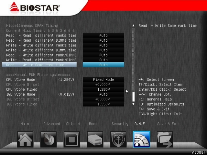Viewport: 207px width, 155px height.
Task: Edit the CPU Vcore Fixed 1.280V field
Action: (x=103, y=89)
